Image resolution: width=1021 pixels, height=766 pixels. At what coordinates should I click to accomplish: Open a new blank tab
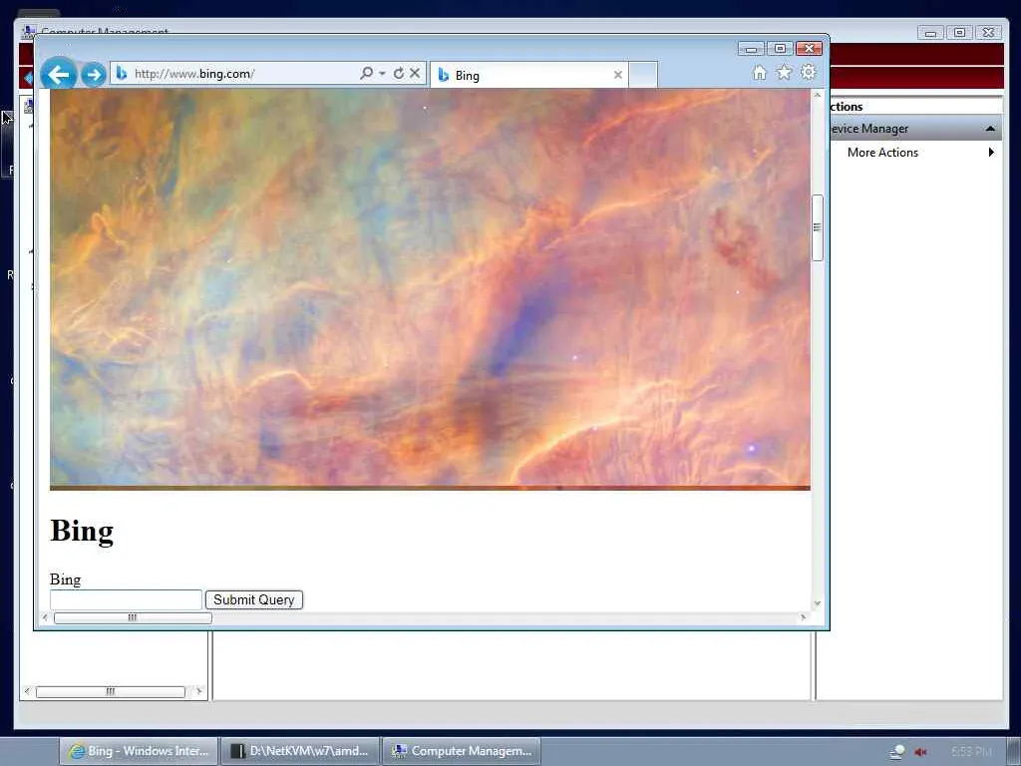(643, 75)
